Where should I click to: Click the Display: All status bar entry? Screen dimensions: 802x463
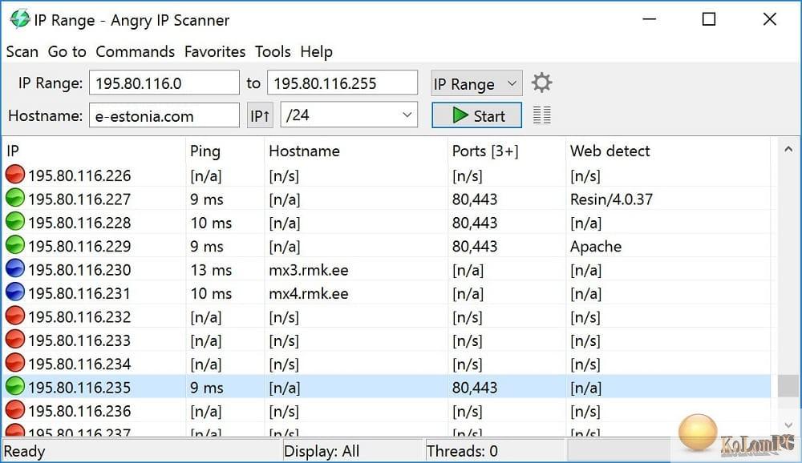[322, 451]
